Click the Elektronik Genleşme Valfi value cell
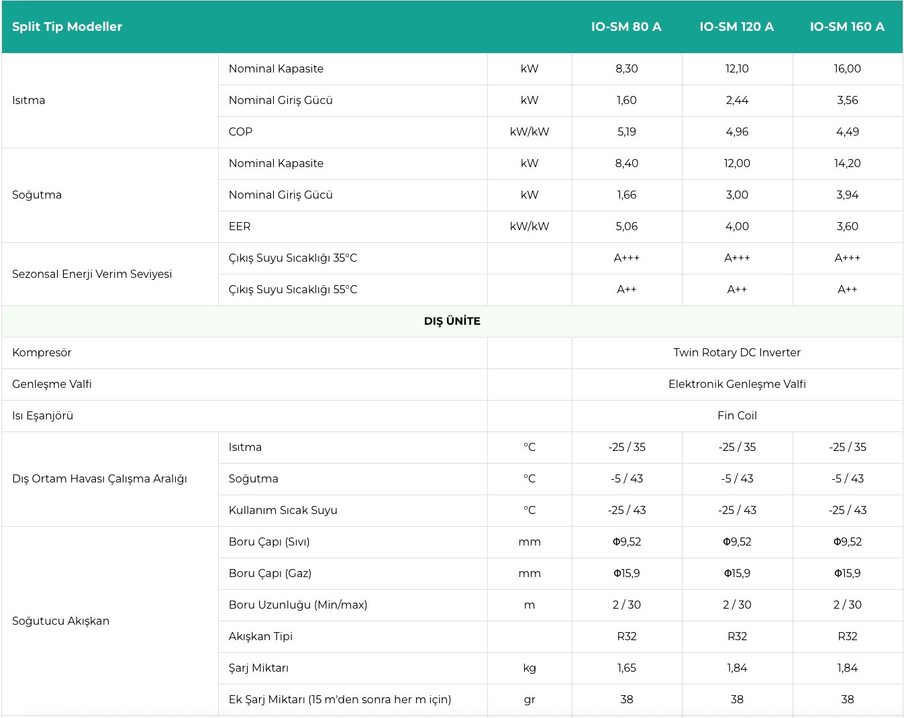The height and width of the screenshot is (718, 904). pos(737,384)
